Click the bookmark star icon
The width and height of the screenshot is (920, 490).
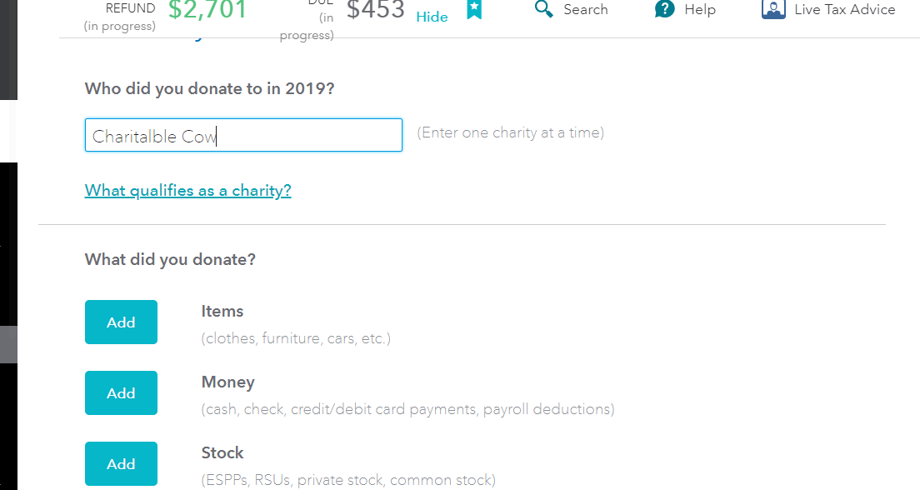pos(474,10)
